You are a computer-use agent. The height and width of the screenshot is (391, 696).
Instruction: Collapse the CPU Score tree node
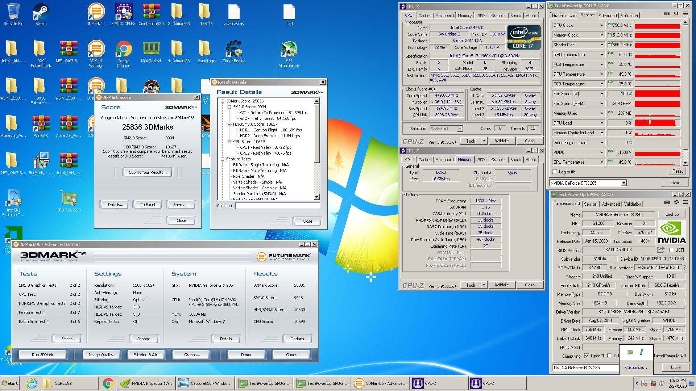pos(229,142)
